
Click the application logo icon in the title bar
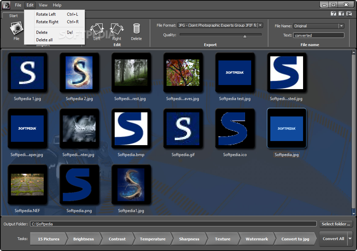[6, 5]
